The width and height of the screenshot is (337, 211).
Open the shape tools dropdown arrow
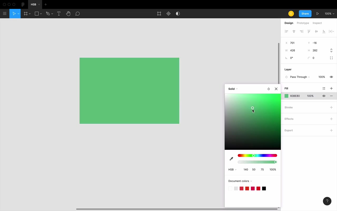(41, 14)
